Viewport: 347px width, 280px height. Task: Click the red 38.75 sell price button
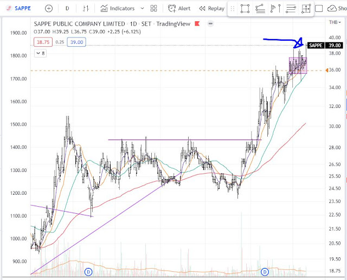pyautogui.click(x=43, y=42)
